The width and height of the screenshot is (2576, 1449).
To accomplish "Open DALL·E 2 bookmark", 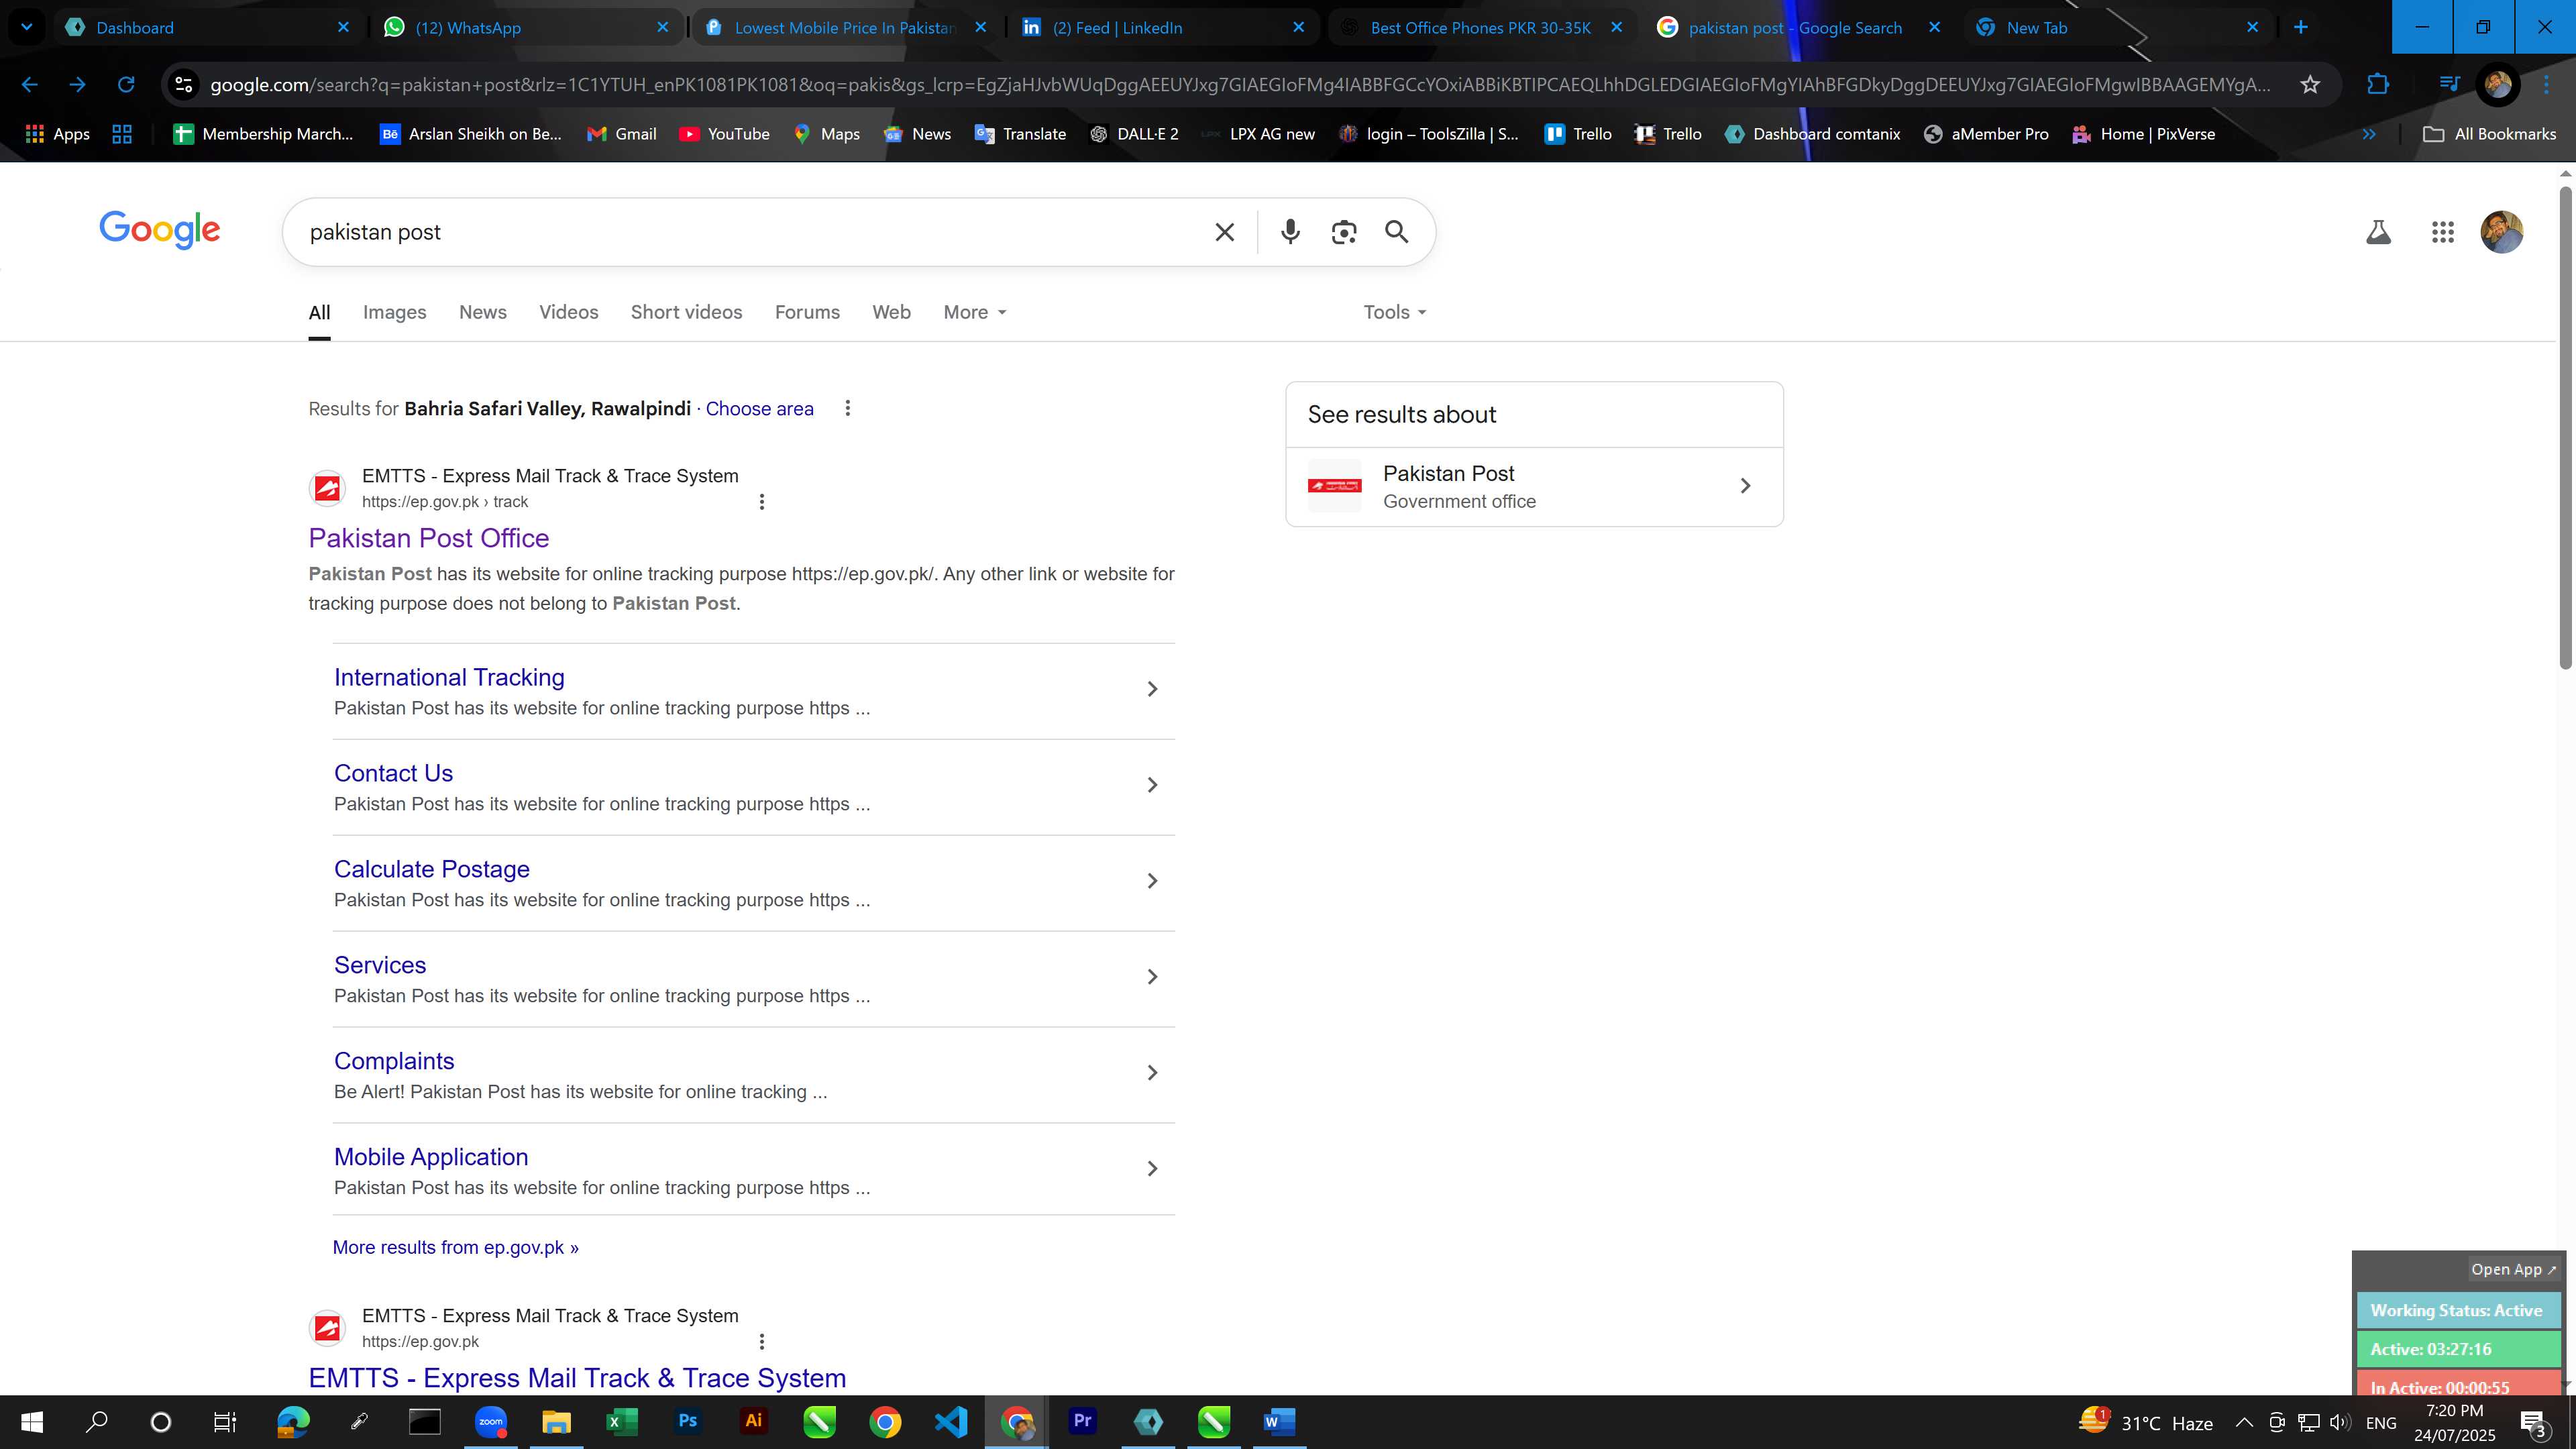I will pos(1134,134).
